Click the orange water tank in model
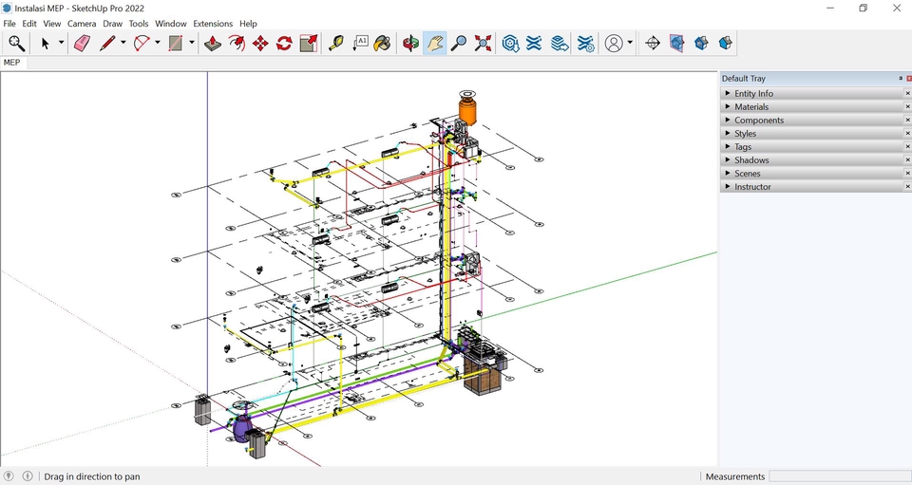The height and width of the screenshot is (485, 912). point(467,110)
